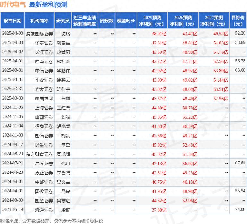This screenshot has width=247, height=224.
Task: Click analyst name 虞楠
Action: [x=66, y=210]
